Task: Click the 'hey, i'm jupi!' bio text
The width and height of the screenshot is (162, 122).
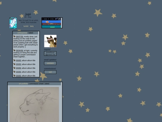Action: click(x=28, y=21)
